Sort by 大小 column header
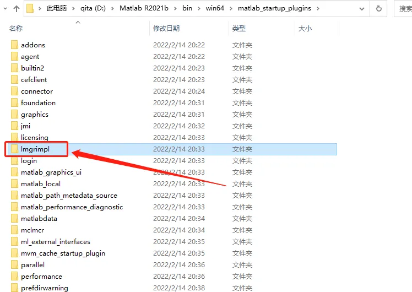The image size is (412, 292). [305, 29]
